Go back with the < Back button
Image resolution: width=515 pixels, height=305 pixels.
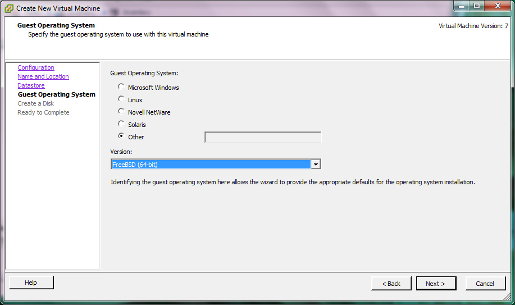pyautogui.click(x=391, y=283)
